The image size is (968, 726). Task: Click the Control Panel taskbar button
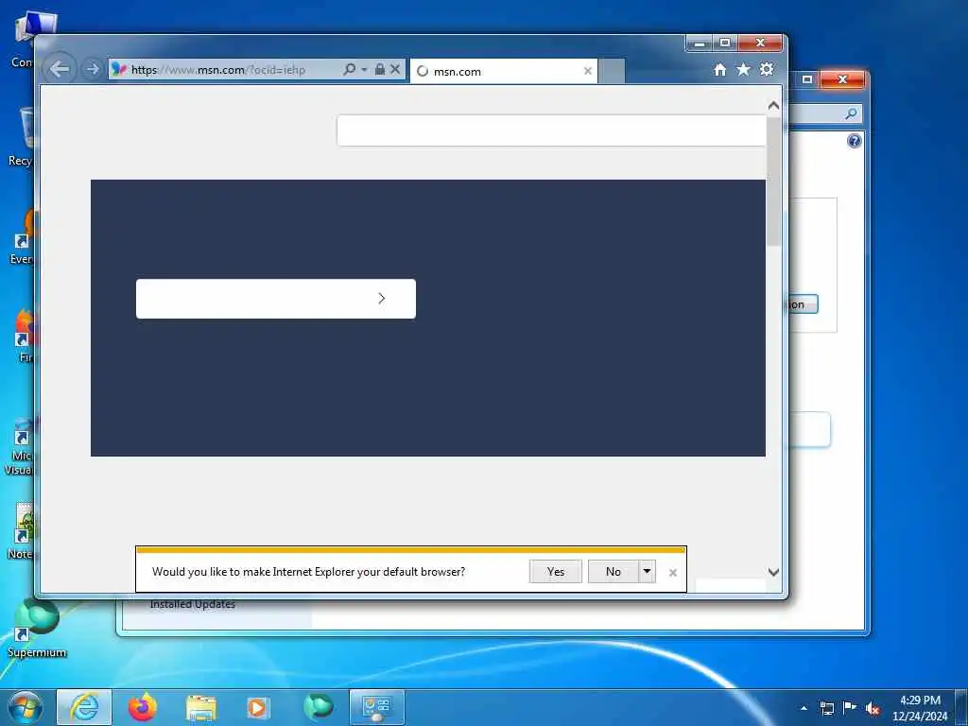pyautogui.click(x=376, y=707)
